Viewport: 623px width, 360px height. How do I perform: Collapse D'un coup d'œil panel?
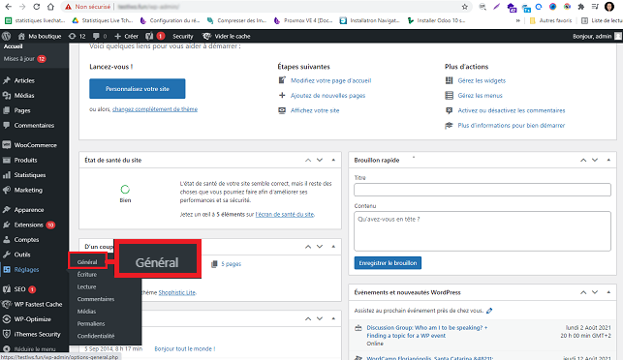[333, 247]
